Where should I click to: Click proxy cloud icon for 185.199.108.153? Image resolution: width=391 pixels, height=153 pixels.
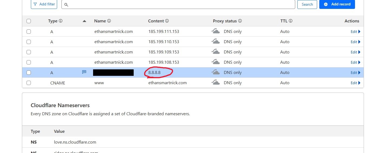pyautogui.click(x=215, y=62)
